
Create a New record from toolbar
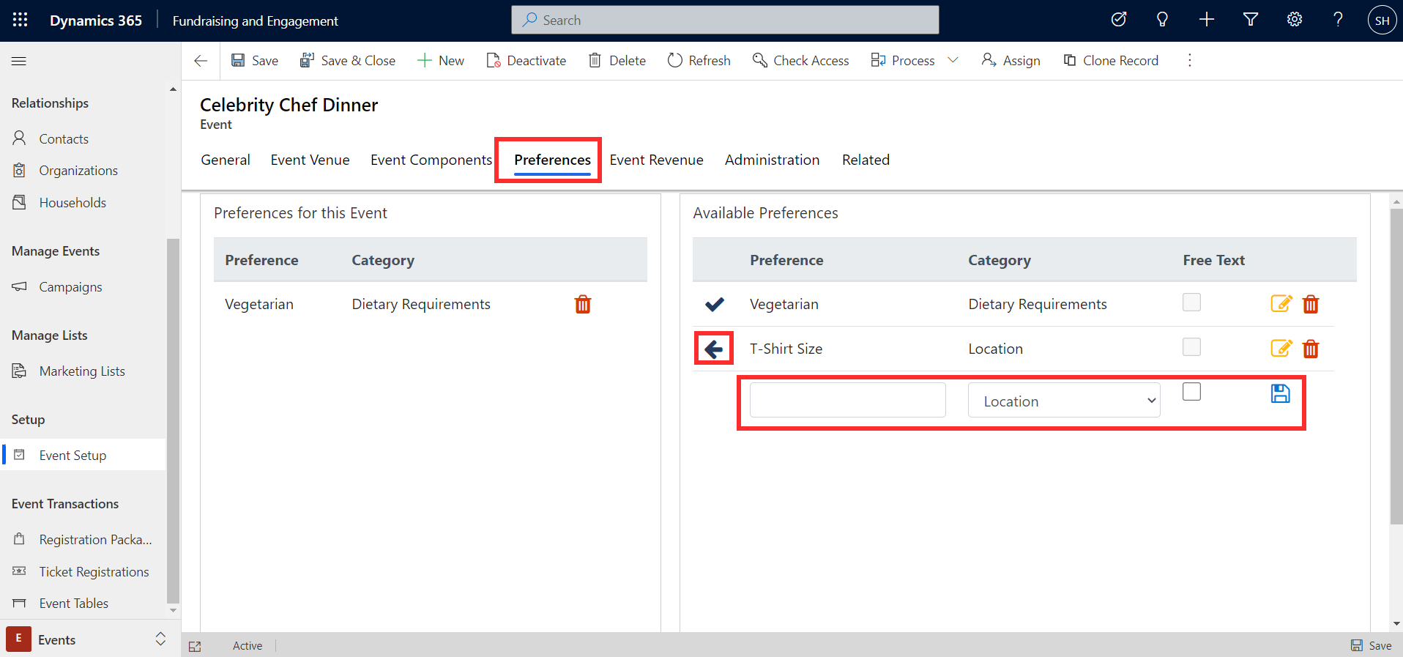click(441, 61)
